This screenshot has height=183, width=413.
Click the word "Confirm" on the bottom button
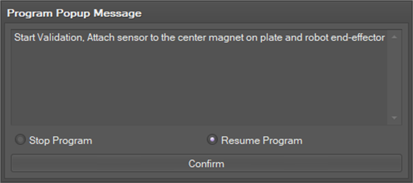coord(206,164)
